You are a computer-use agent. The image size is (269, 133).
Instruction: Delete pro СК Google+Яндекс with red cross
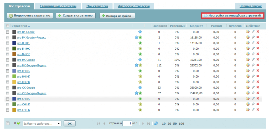pyautogui.click(x=257, y=93)
